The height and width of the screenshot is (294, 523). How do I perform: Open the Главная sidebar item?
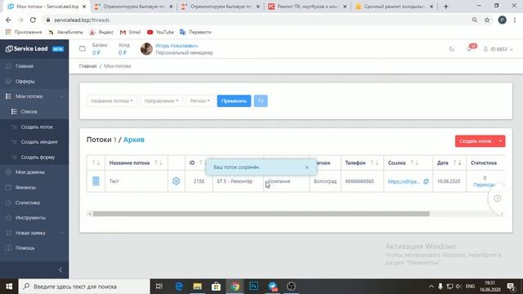point(24,66)
